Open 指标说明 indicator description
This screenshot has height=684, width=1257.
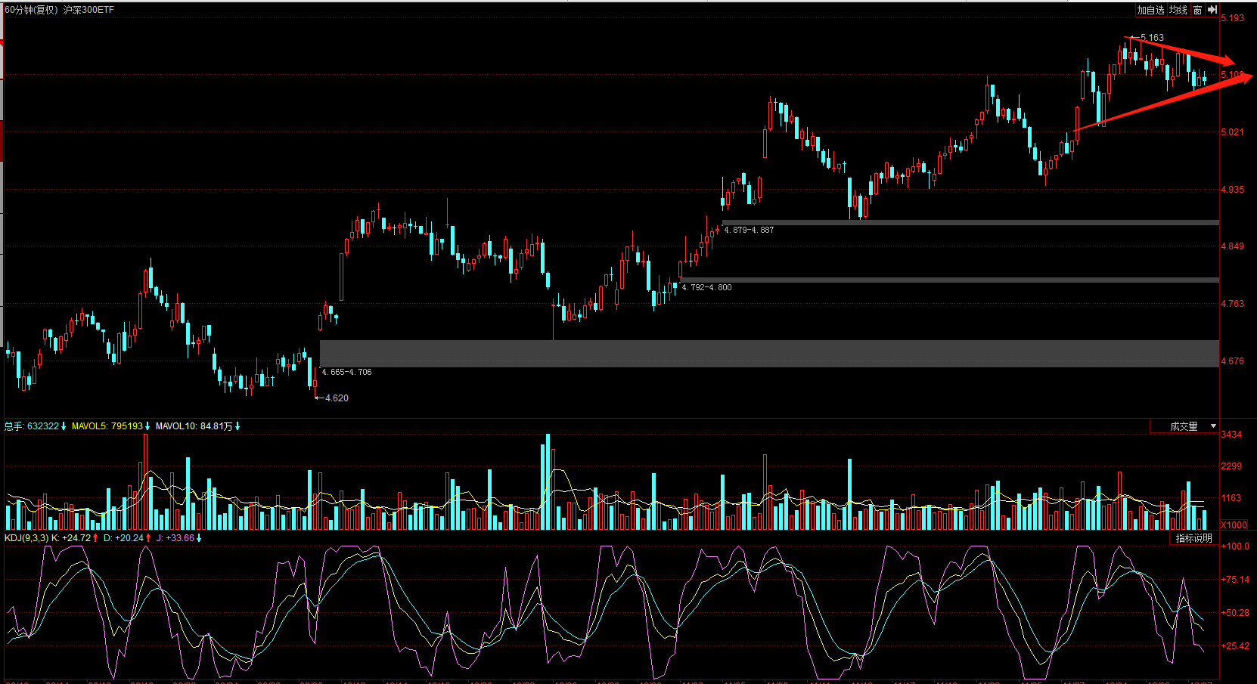click(x=1193, y=538)
